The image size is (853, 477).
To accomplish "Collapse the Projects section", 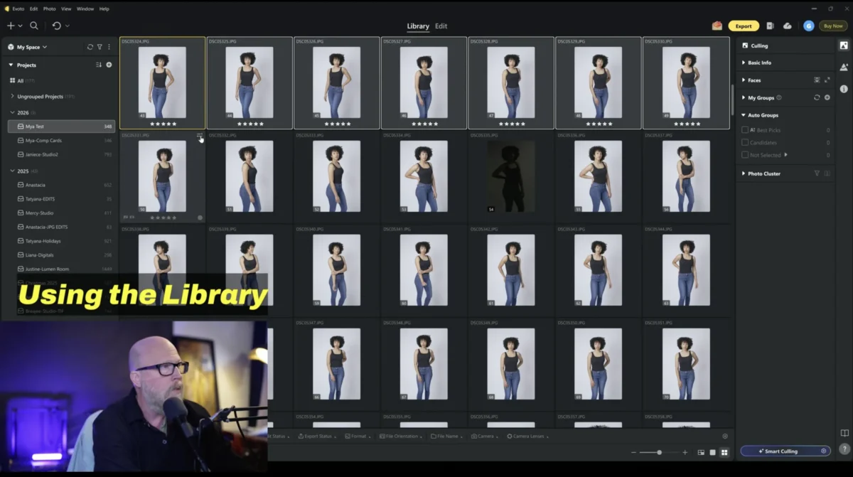I will pos(11,65).
